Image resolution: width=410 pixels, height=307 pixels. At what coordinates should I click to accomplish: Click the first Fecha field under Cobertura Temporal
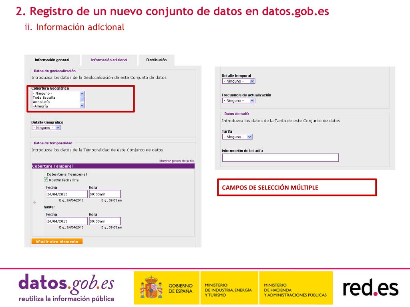point(67,194)
